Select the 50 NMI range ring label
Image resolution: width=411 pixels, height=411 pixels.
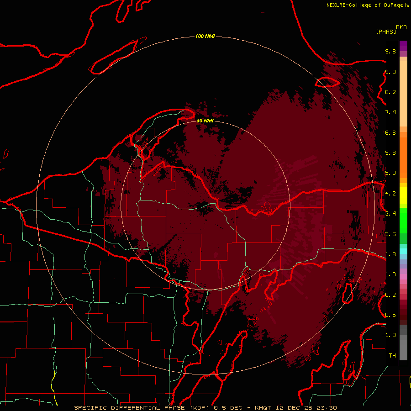205,121
